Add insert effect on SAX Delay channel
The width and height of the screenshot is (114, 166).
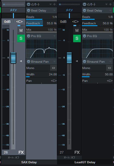coord(54,4)
